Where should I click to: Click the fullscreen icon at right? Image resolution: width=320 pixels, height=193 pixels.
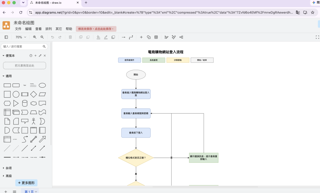(317, 37)
